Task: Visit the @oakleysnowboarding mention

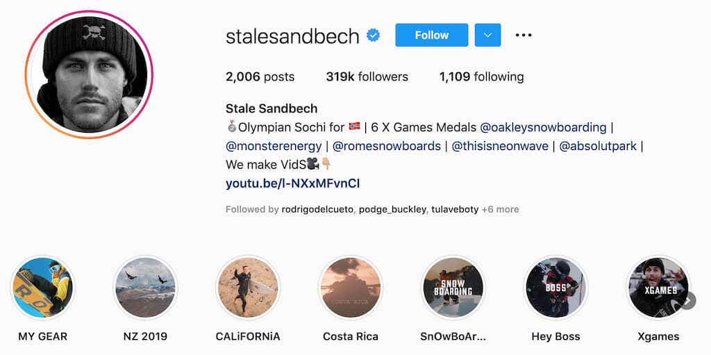Action: point(543,128)
